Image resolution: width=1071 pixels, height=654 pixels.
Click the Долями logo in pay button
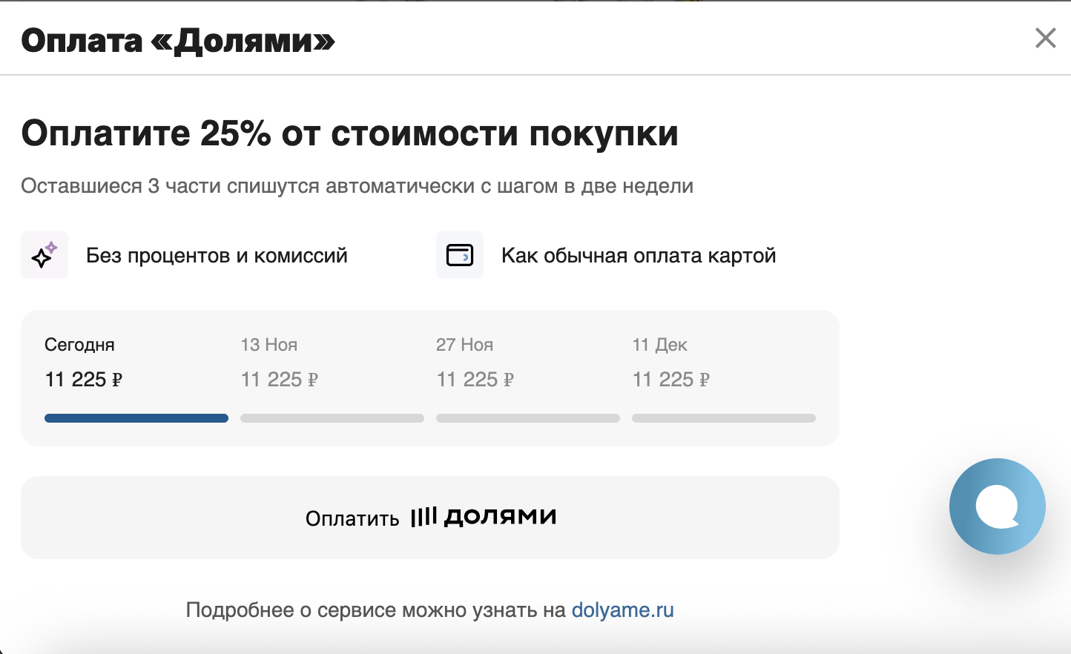[484, 517]
